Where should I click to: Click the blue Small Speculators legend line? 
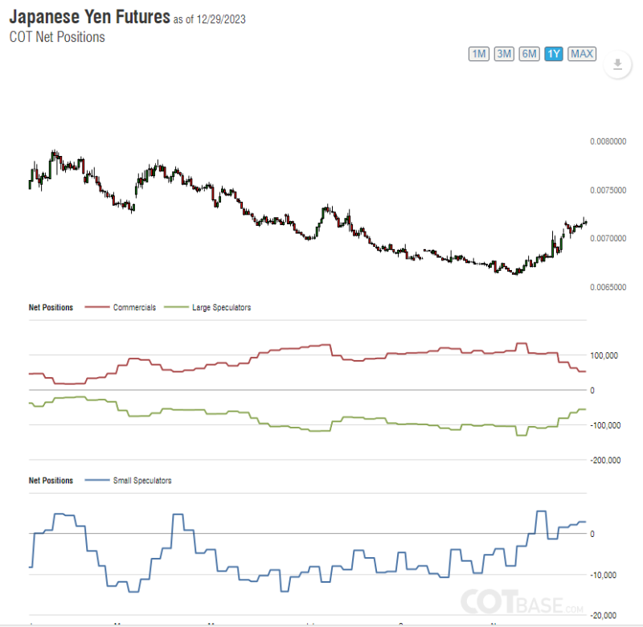[x=96, y=481]
